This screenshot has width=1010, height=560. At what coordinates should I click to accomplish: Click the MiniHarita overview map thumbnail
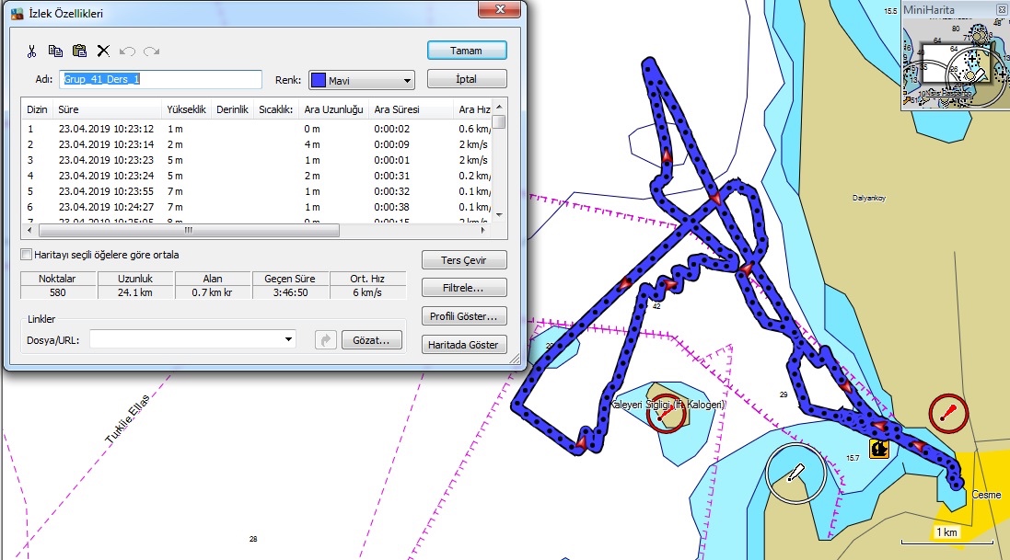pyautogui.click(x=955, y=63)
